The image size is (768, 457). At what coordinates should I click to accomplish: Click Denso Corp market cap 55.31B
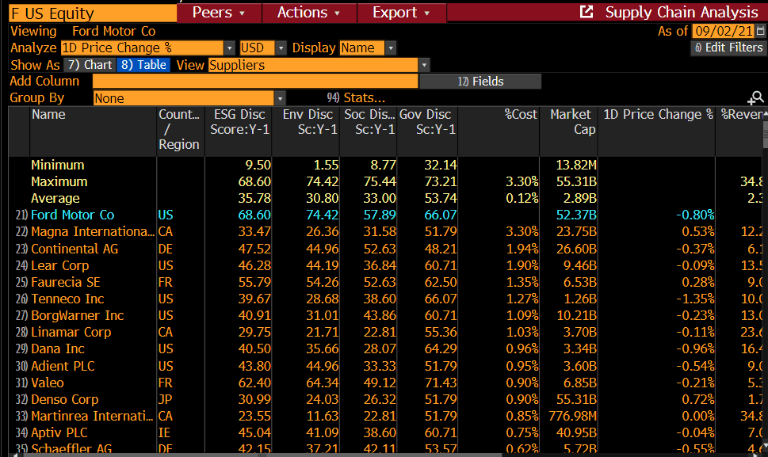coord(576,399)
